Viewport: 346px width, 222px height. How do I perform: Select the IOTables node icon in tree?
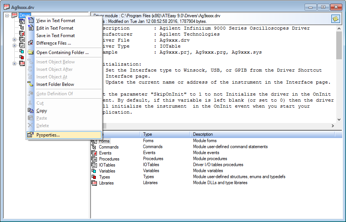coord(22,45)
